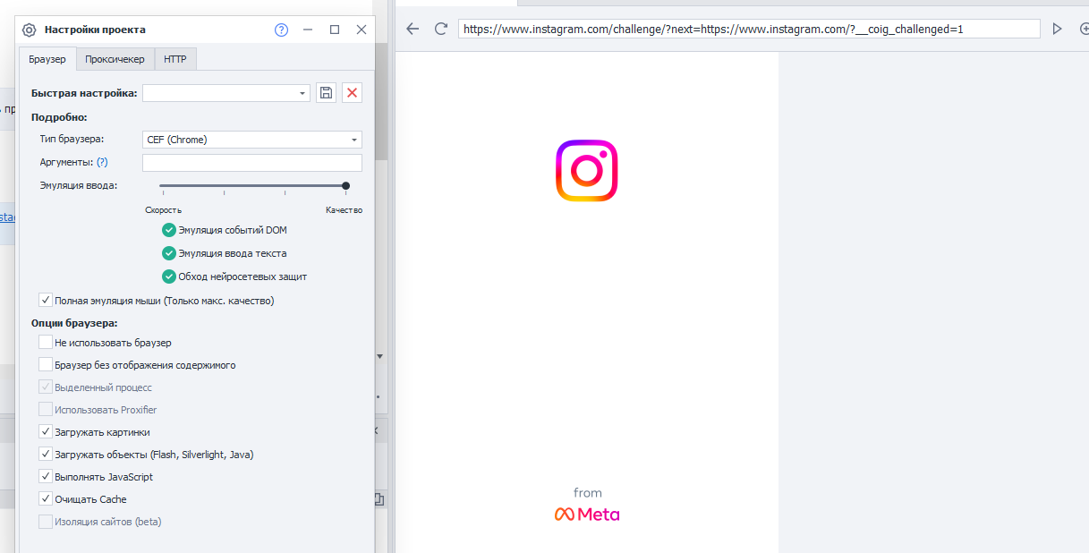The height and width of the screenshot is (553, 1089).
Task: Click the browser back arrow
Action: point(413,29)
